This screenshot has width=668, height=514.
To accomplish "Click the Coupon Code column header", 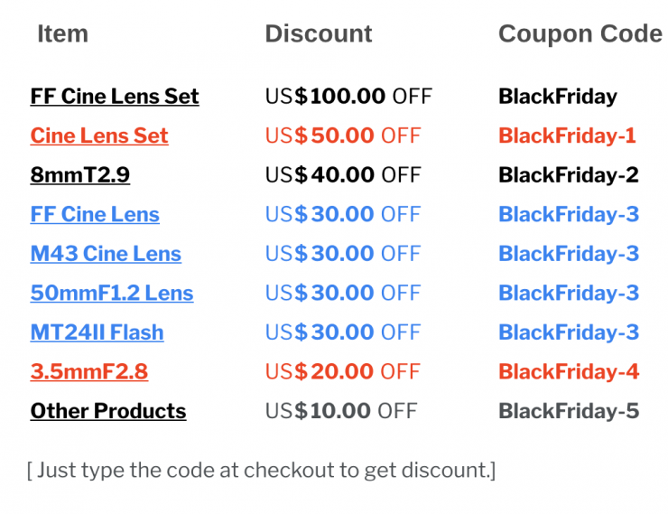I will click(x=580, y=34).
